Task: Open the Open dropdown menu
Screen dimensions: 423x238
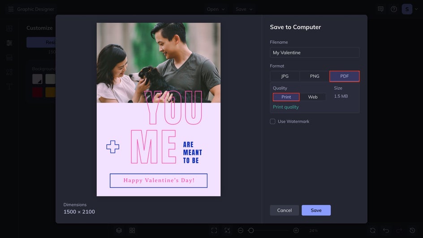Action: click(216, 9)
